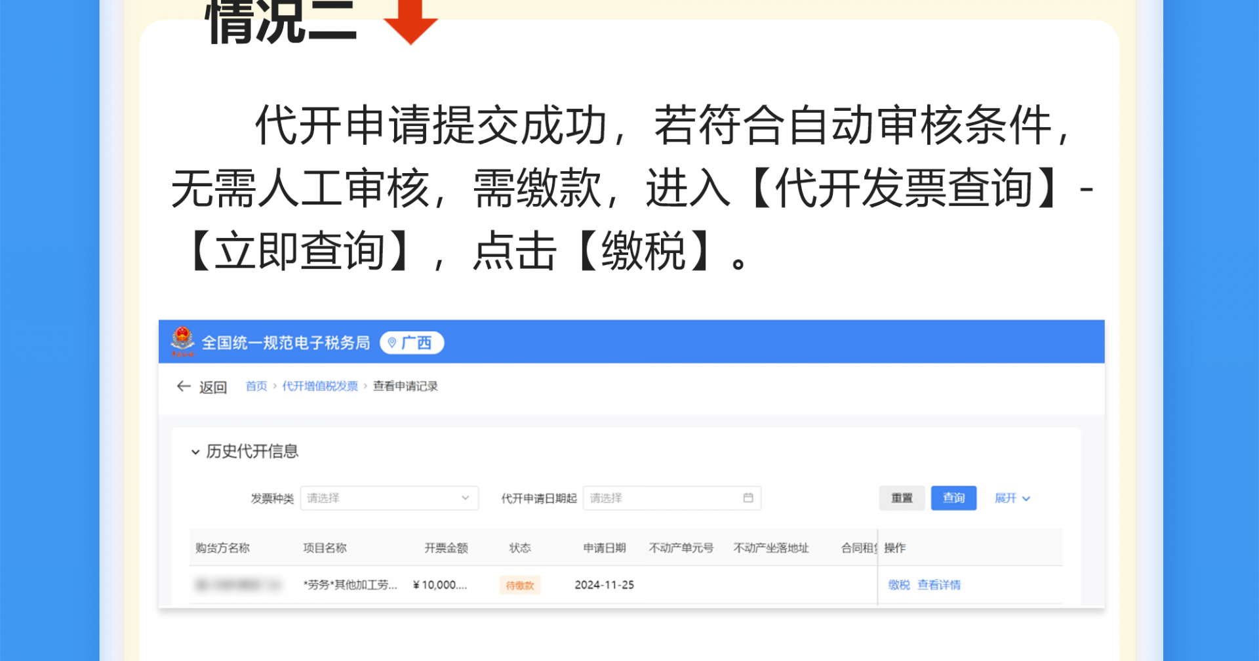Viewport: 1259px width, 661px height.
Task: Click the orange 待缴款 status tag
Action: point(519,586)
